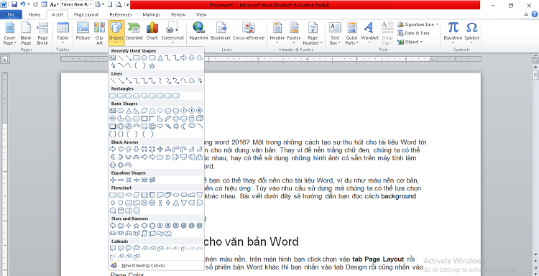Choose the Cube shape in Basic Shapes
Screen dimensions: 539x276
(199, 119)
